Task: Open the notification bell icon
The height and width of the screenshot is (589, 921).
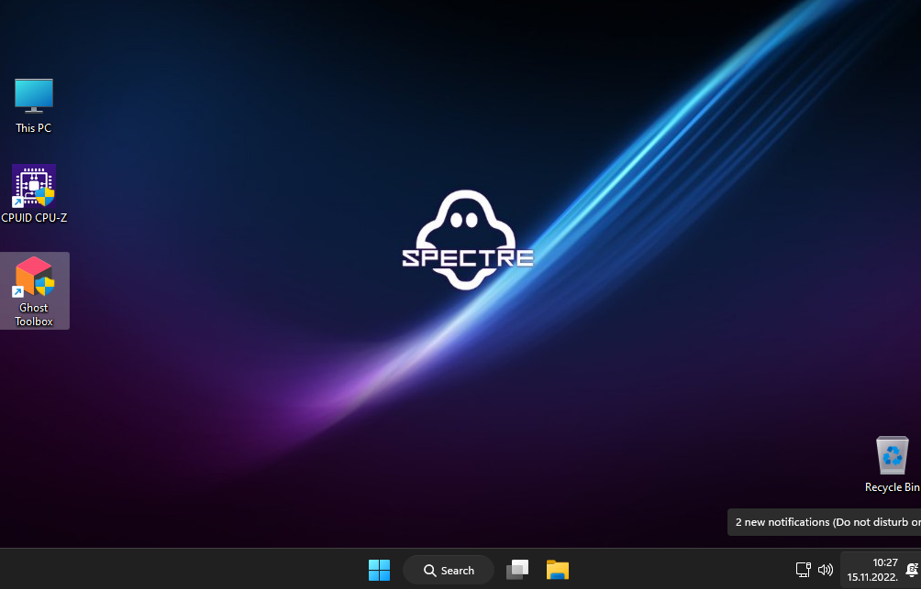Action: pyautogui.click(x=912, y=569)
